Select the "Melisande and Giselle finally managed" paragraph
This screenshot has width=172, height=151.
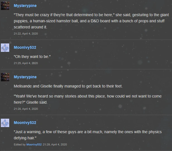(x=68, y=86)
